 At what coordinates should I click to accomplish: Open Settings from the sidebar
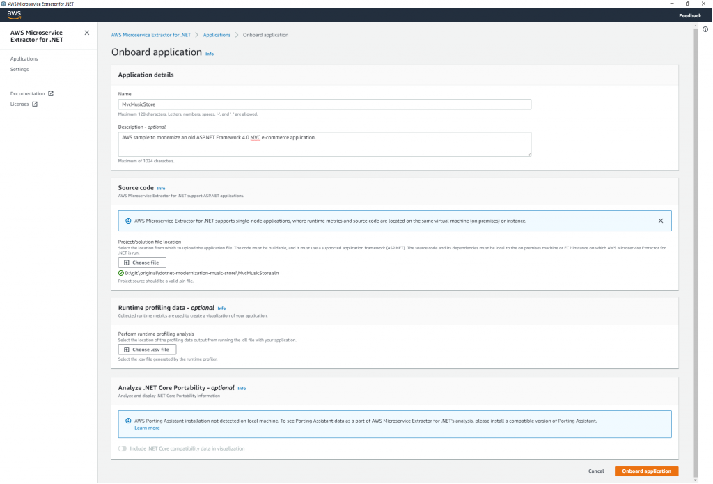tap(19, 69)
